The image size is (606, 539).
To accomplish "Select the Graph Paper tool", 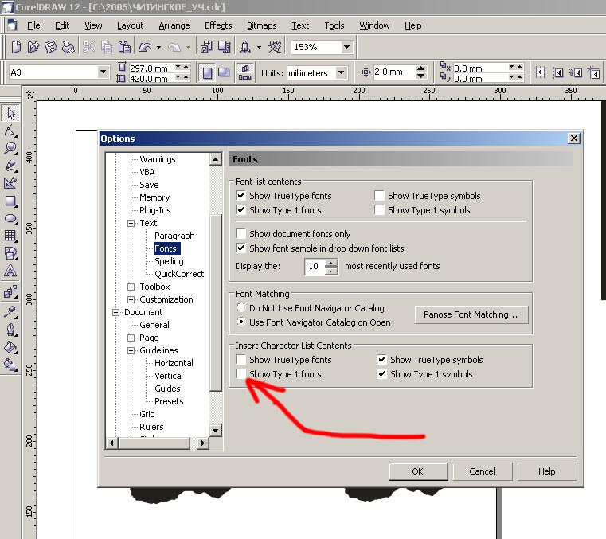I will click(x=10, y=236).
